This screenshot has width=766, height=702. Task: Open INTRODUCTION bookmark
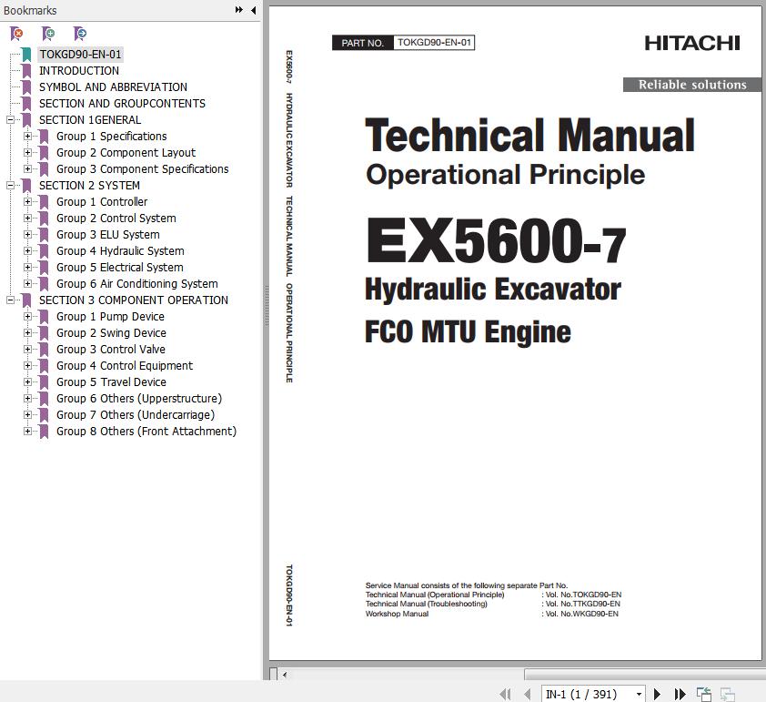(x=78, y=70)
